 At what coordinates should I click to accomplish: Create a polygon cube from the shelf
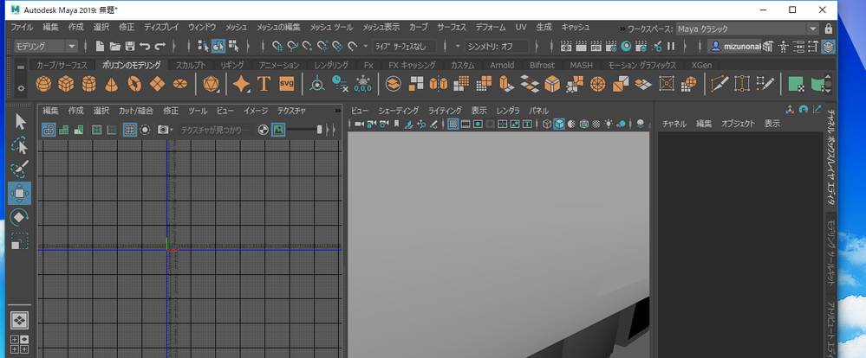pos(66,84)
